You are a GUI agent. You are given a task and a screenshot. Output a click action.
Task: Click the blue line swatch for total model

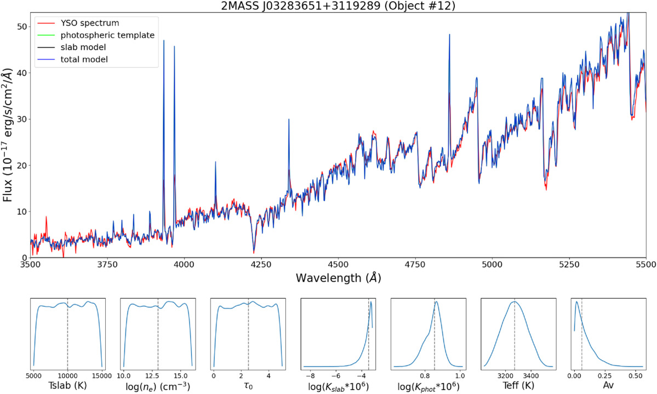point(46,60)
